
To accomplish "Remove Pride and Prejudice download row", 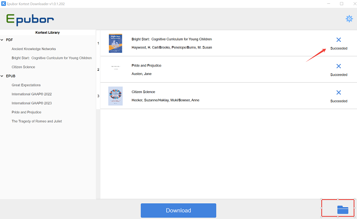I will [x=338, y=66].
